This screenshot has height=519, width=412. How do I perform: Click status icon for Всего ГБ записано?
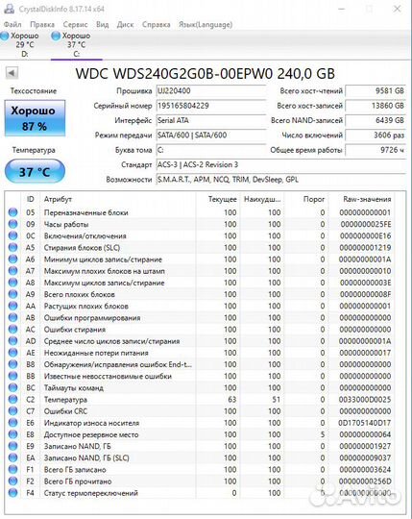12,470
